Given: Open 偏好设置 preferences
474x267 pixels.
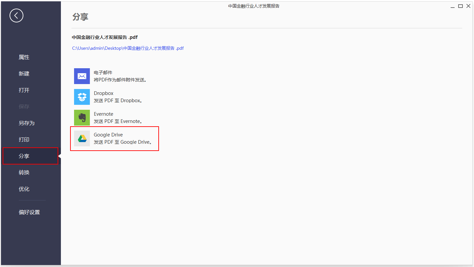Looking at the screenshot, I should point(29,212).
